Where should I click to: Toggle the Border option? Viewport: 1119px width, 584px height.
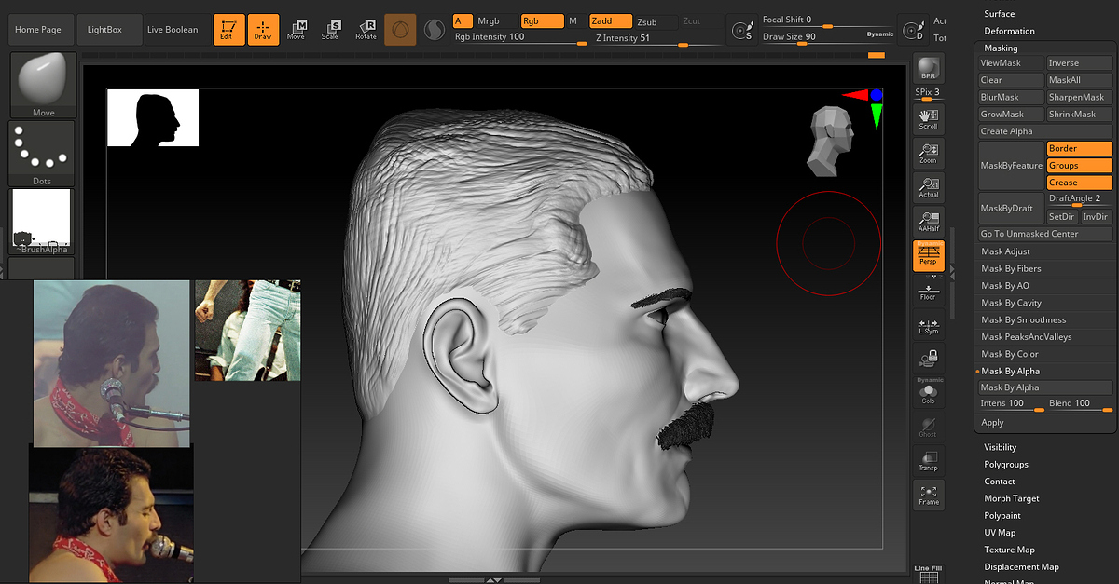pos(1079,148)
